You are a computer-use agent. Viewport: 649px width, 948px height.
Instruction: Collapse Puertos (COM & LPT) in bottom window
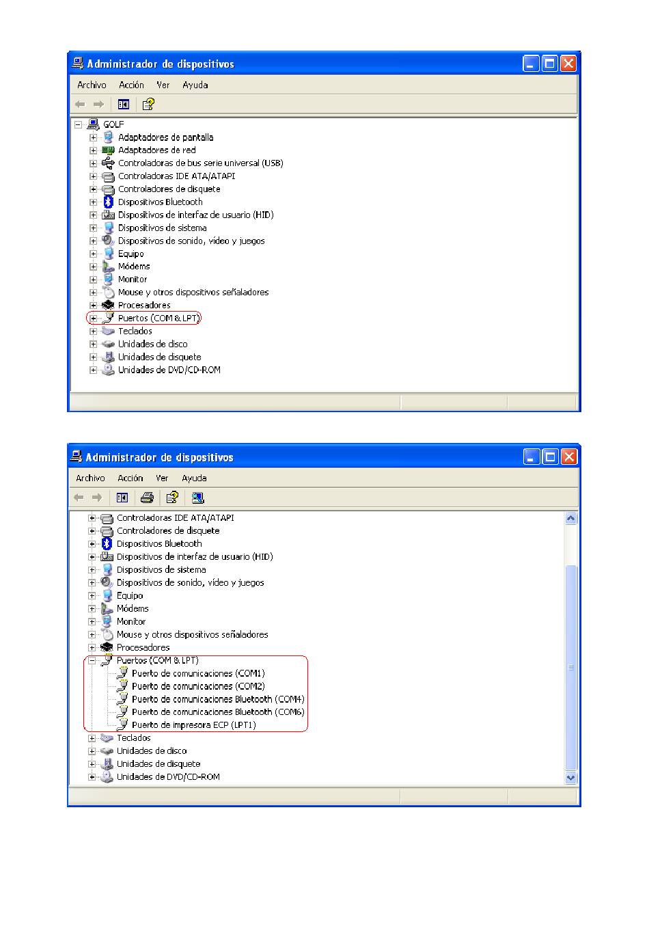pyautogui.click(x=92, y=661)
